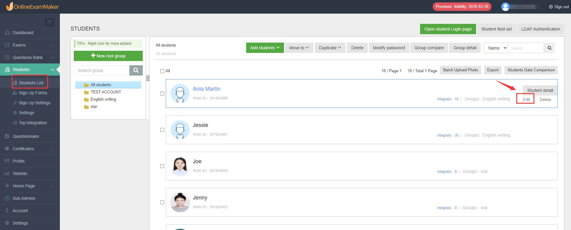Click Open student Login page button
571x230 pixels.
coord(448,29)
